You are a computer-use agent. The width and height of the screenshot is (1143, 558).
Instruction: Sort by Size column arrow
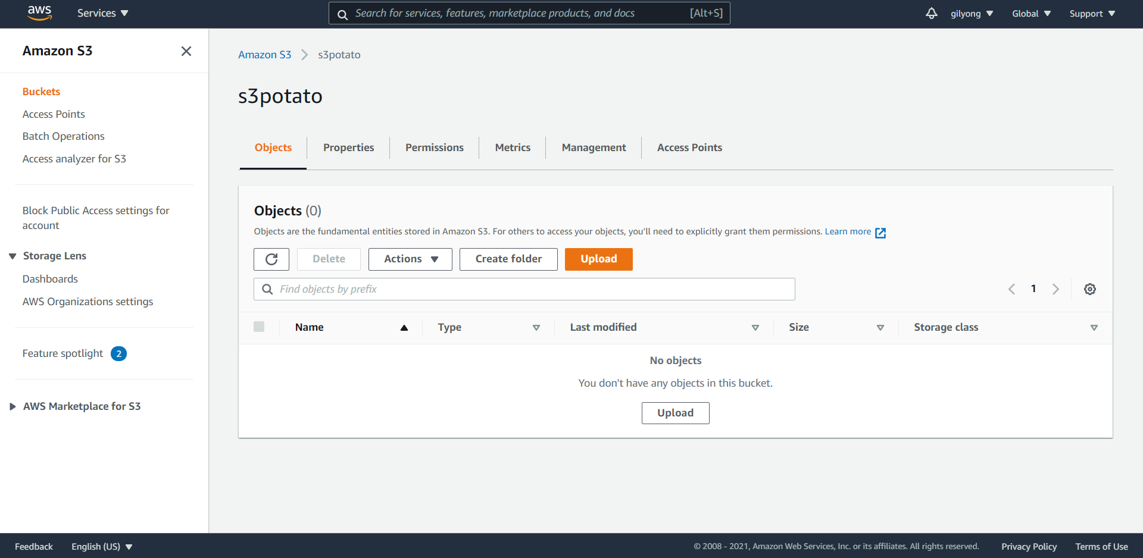click(x=880, y=328)
